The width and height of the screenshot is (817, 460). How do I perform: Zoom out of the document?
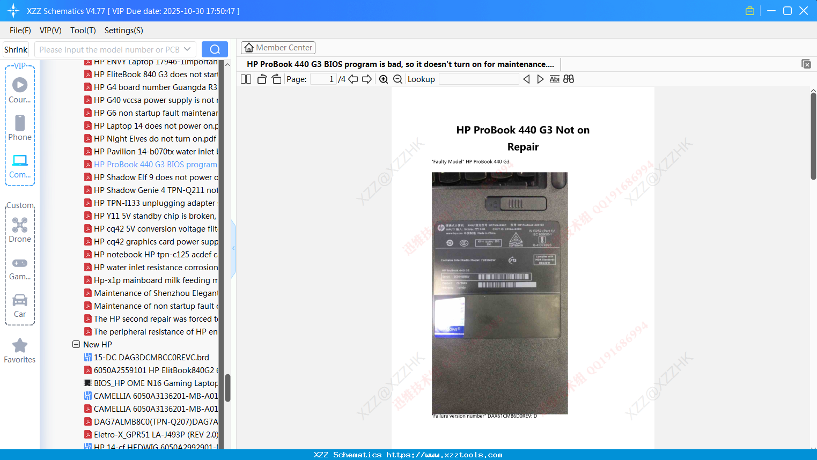398,79
